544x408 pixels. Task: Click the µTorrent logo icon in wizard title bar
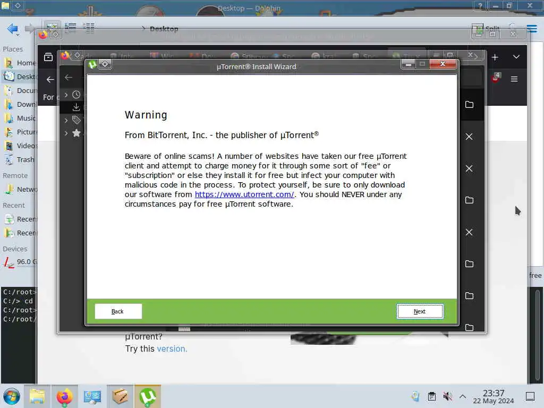click(92, 64)
